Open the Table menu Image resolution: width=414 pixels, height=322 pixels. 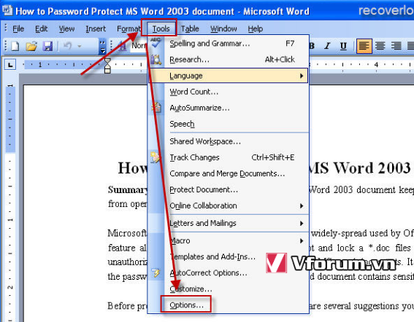coord(190,28)
